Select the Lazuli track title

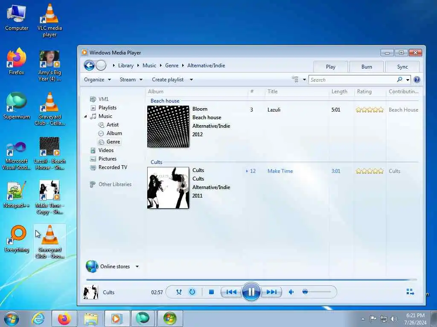click(x=274, y=110)
